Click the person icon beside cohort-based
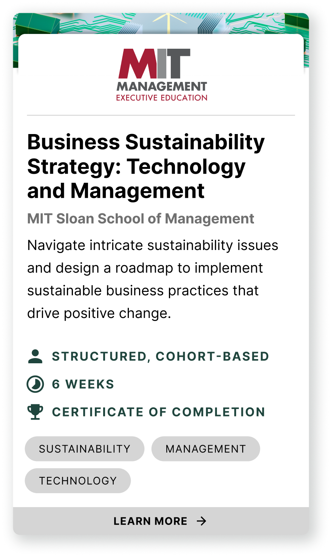This screenshot has width=331, height=557. point(35,356)
